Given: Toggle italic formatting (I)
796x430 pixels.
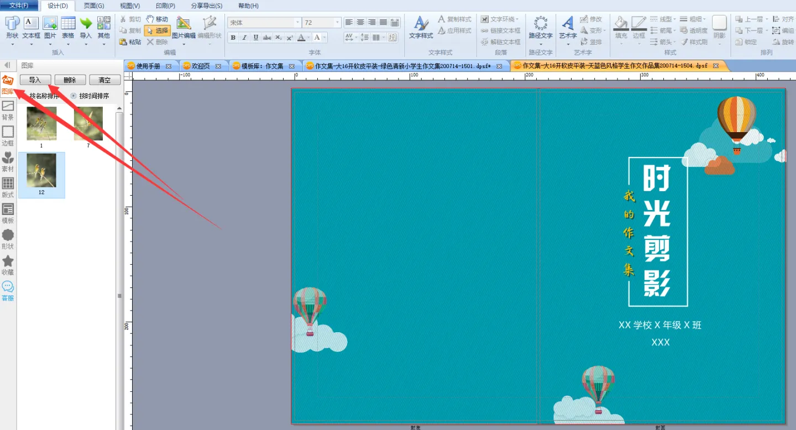Looking at the screenshot, I should coord(244,38).
